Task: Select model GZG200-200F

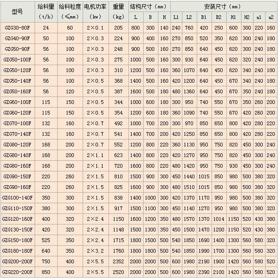Action: [18, 261]
